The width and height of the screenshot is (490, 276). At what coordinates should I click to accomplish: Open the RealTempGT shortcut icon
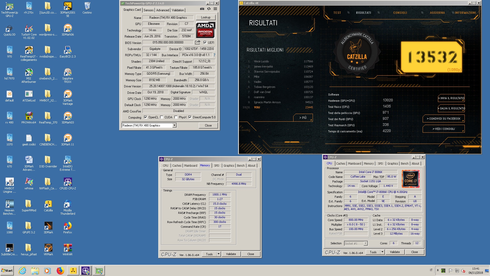(x=29, y=54)
